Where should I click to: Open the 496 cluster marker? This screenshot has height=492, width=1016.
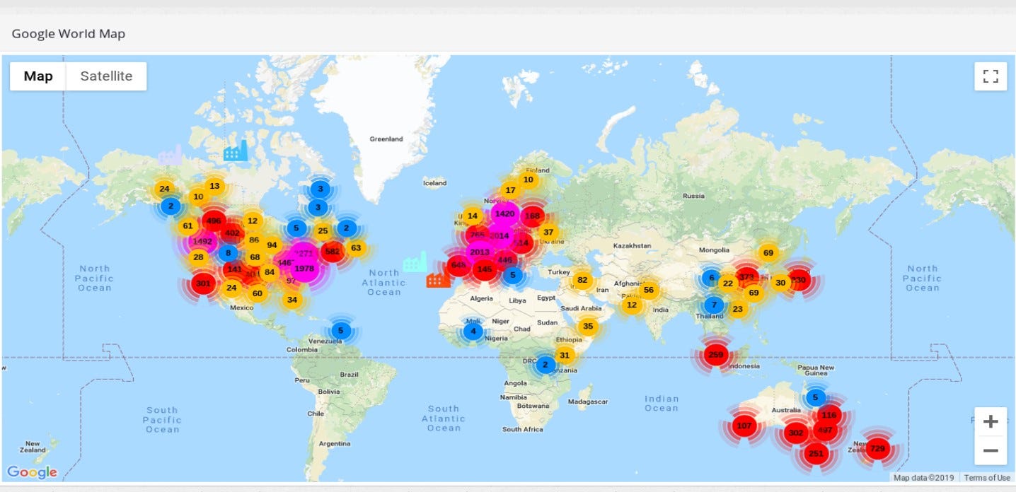[x=213, y=221]
